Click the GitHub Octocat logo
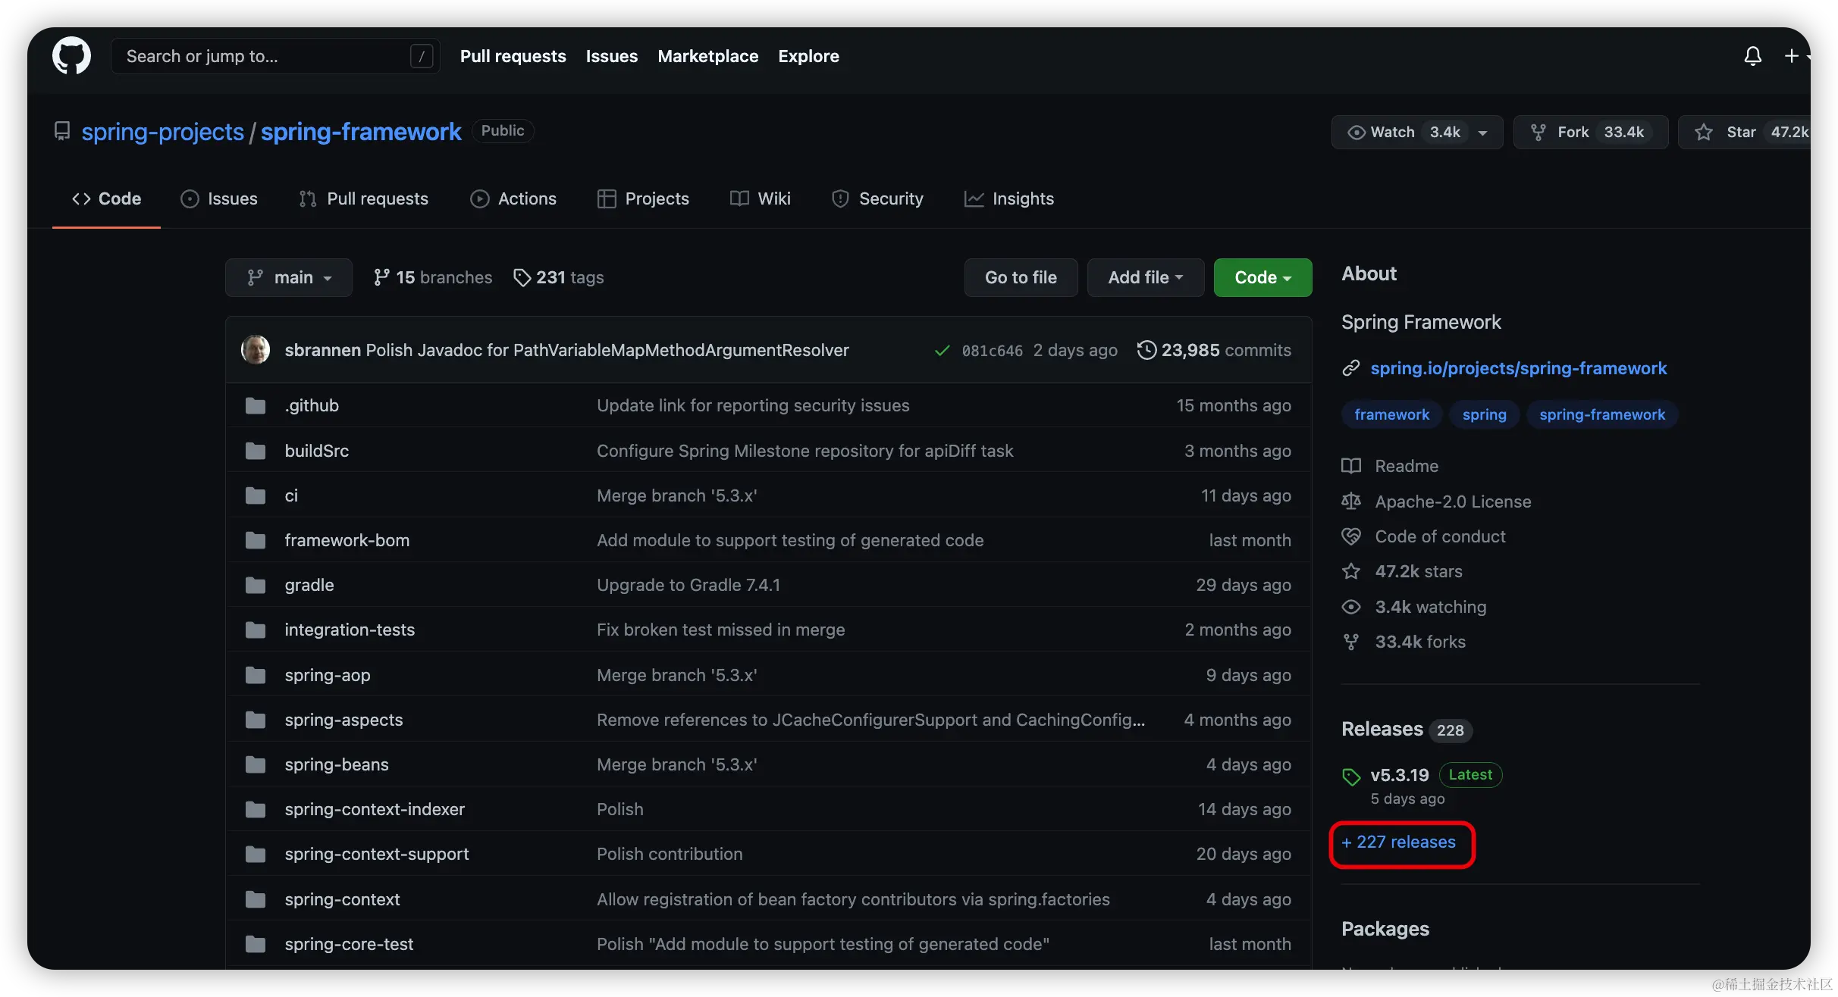Screen dimensions: 1838x997 pos(71,55)
